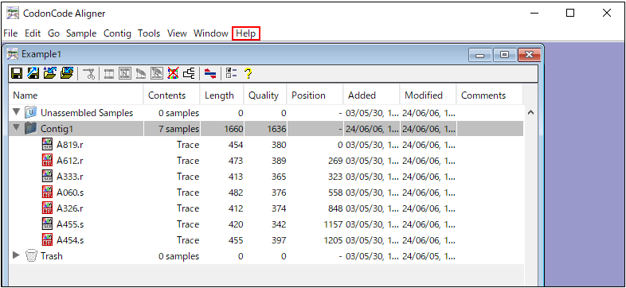The image size is (626, 288).
Task: Click the unframed slope align toolbar icon
Action: coord(141,73)
